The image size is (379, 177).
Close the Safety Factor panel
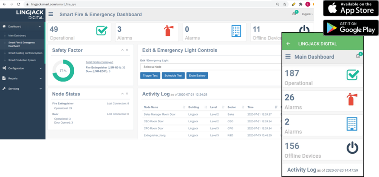click(x=127, y=50)
